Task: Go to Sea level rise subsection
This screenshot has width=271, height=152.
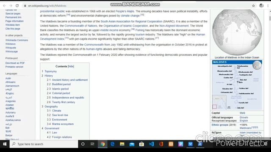Action: pyautogui.click(x=60, y=115)
